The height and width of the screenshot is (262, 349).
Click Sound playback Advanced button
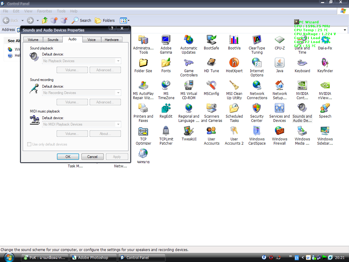[105, 70]
